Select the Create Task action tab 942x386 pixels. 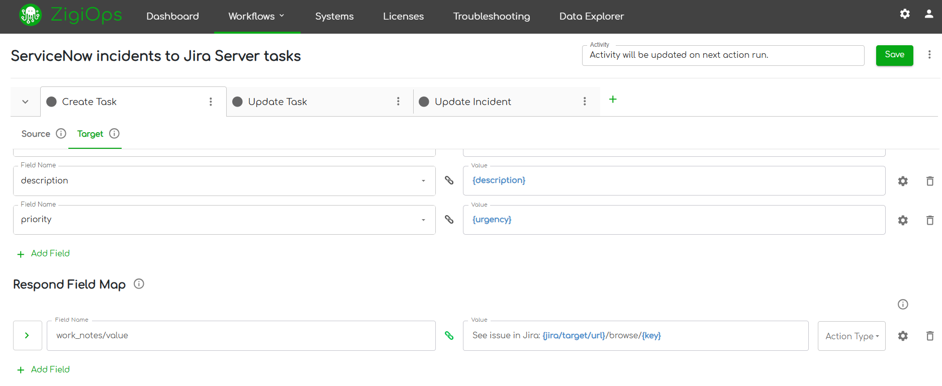click(89, 102)
